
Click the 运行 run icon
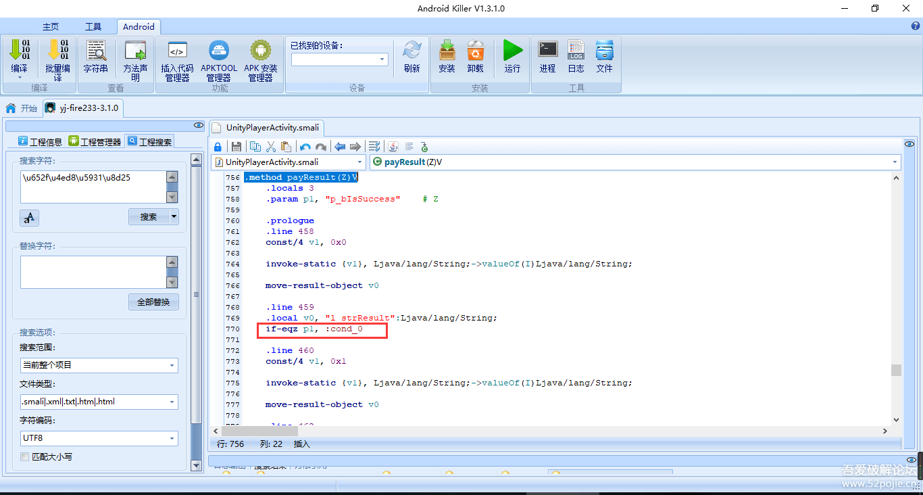coord(513,51)
